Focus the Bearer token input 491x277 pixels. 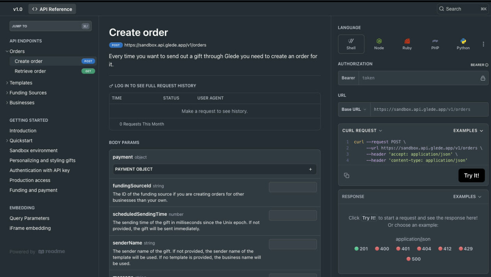point(419,78)
